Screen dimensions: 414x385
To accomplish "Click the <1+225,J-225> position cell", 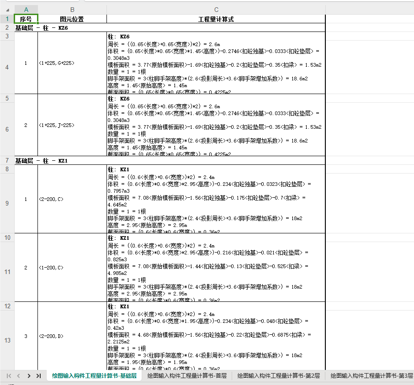I will [x=72, y=125].
